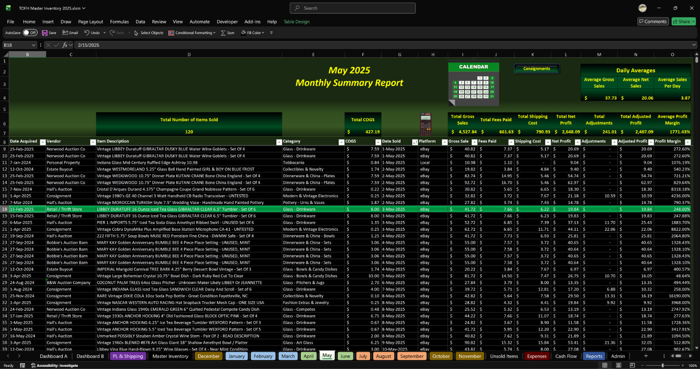Click the horizontal scrollbar thumb
This screenshot has width=700, height=369.
pyautogui.click(x=678, y=356)
